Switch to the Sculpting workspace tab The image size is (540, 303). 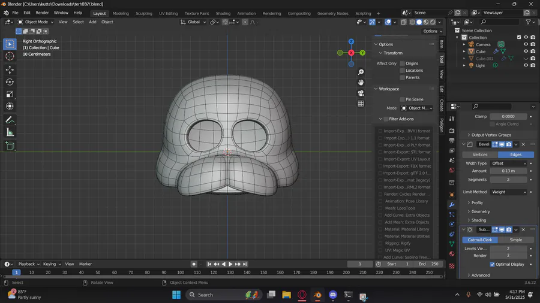(x=143, y=13)
